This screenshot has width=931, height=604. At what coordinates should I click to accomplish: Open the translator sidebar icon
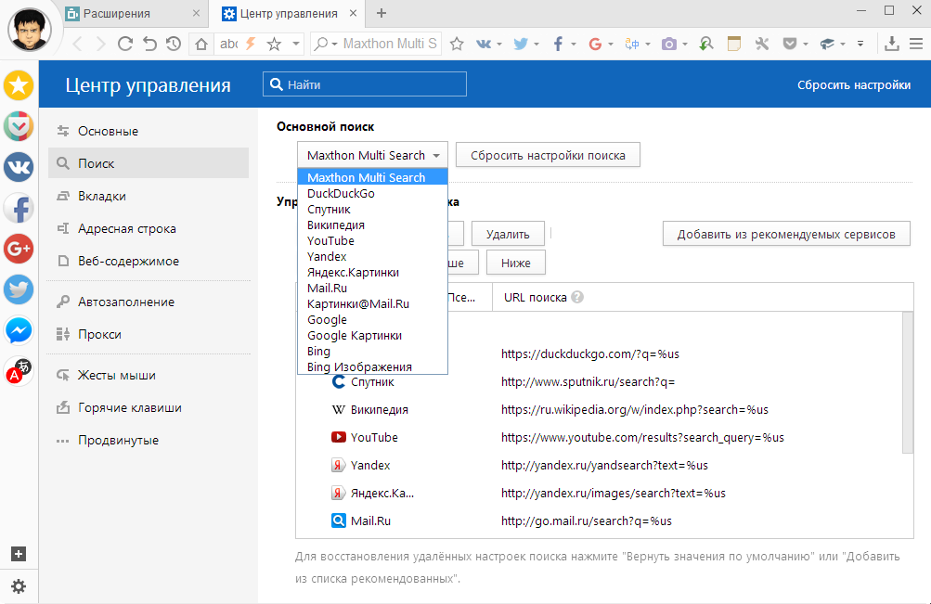coord(19,371)
